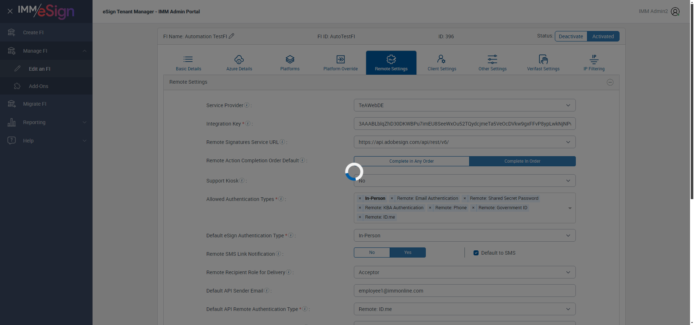The image size is (694, 325).
Task: Show info for Remote Action Completion Order Default
Action: tap(303, 160)
